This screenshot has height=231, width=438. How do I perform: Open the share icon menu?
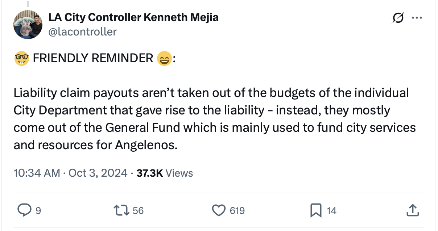[413, 210]
